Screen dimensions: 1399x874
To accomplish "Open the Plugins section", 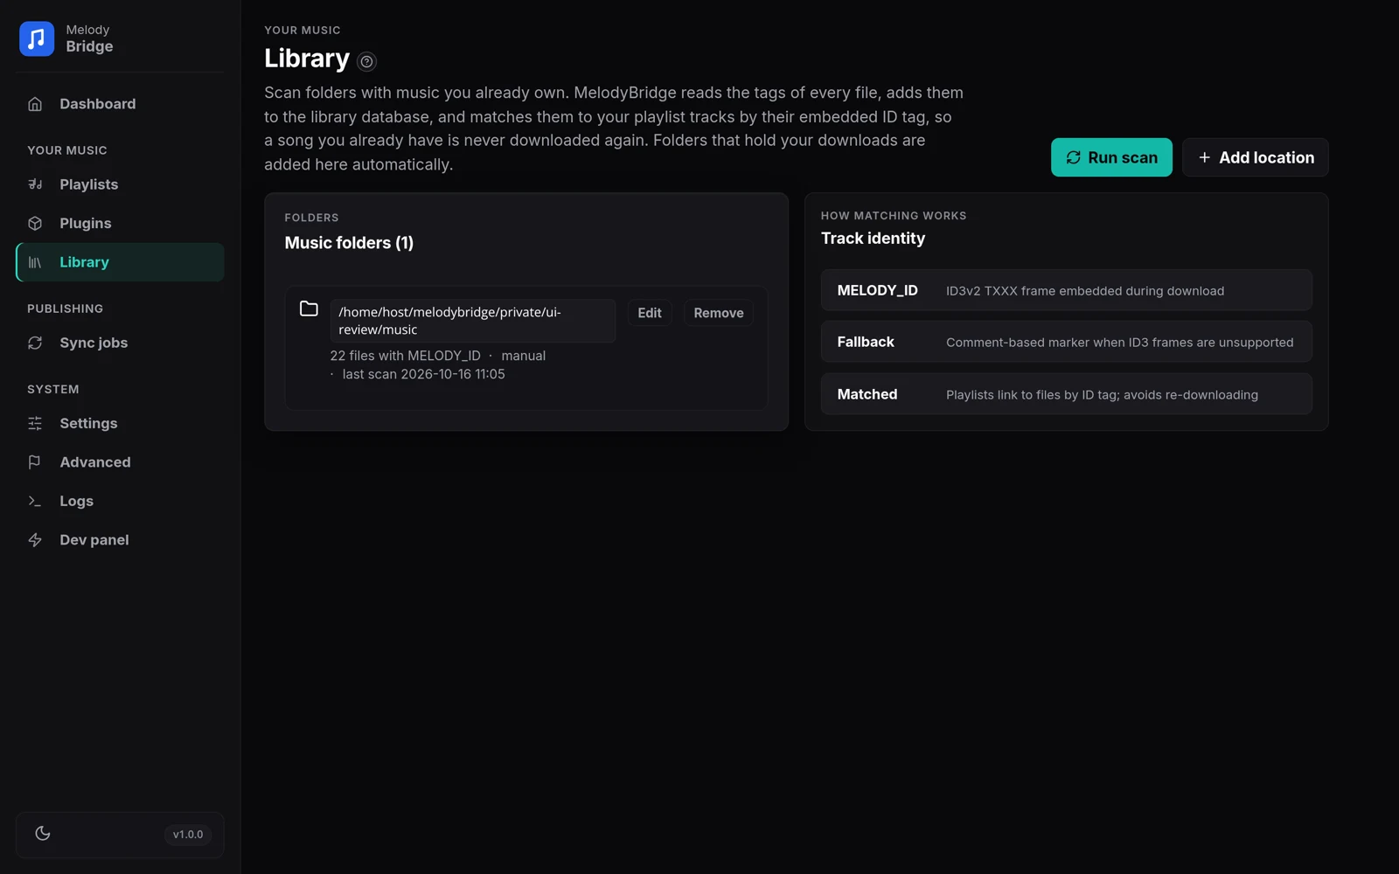I will point(120,224).
